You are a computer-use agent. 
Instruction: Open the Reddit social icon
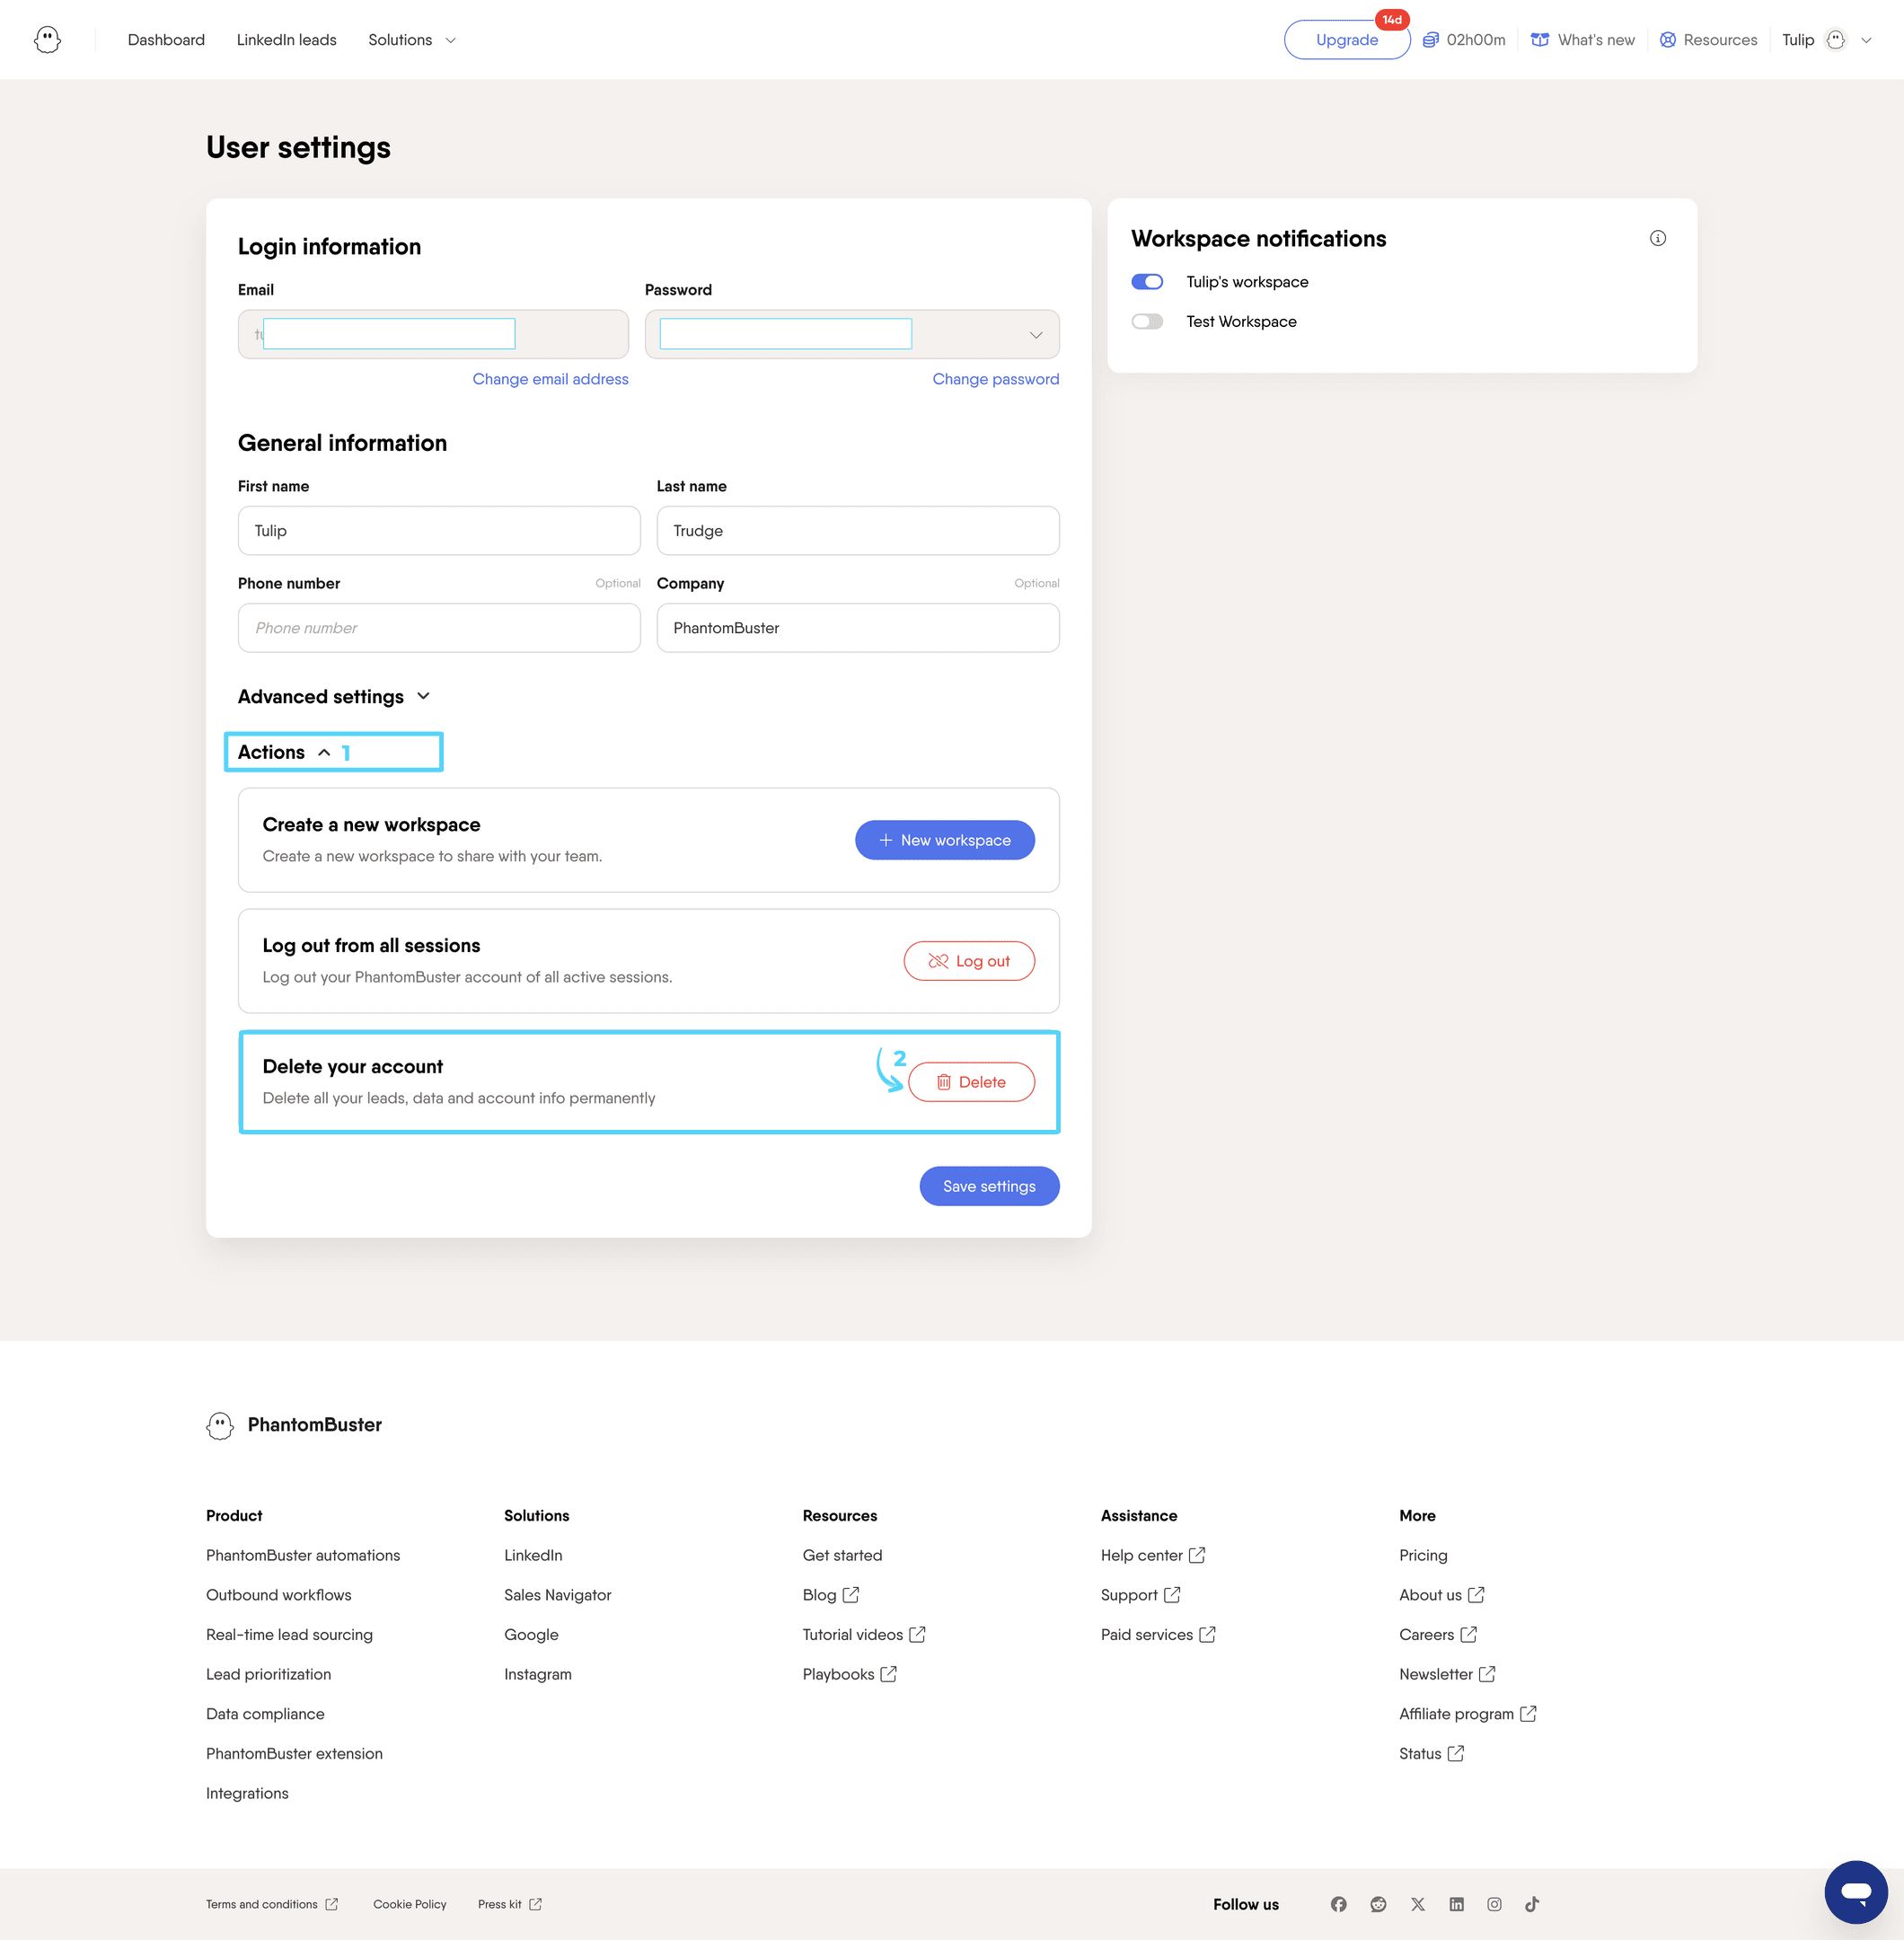[1378, 1904]
